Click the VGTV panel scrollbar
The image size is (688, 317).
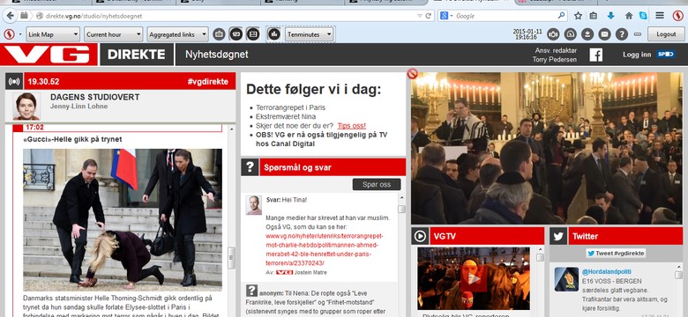pyautogui.click(x=540, y=256)
